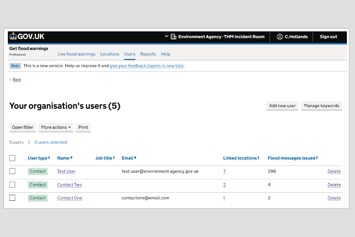Click the Name column sort arrow
Viewport: 355px width, 237px height.
[71, 158]
